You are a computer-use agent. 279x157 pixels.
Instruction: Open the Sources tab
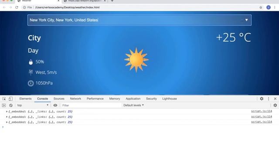[59, 99]
